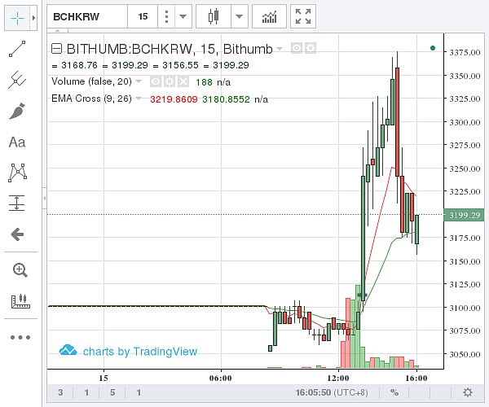Screen dimensions: 489x407
Task: Hide the Volume indicator
Action: (x=156, y=81)
